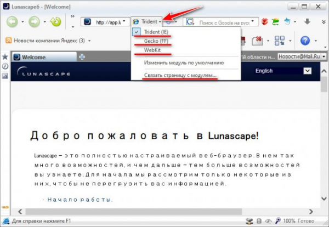
Task: Click the green shopping cart icon
Action: [275, 22]
